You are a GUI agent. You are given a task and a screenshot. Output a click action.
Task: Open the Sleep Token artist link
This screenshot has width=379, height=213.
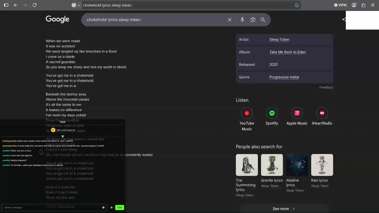point(279,40)
